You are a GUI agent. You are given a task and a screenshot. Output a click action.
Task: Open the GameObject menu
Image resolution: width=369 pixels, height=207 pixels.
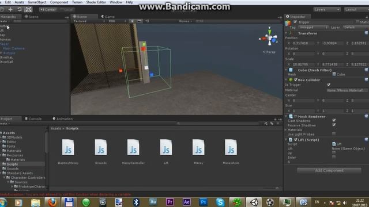click(37, 2)
